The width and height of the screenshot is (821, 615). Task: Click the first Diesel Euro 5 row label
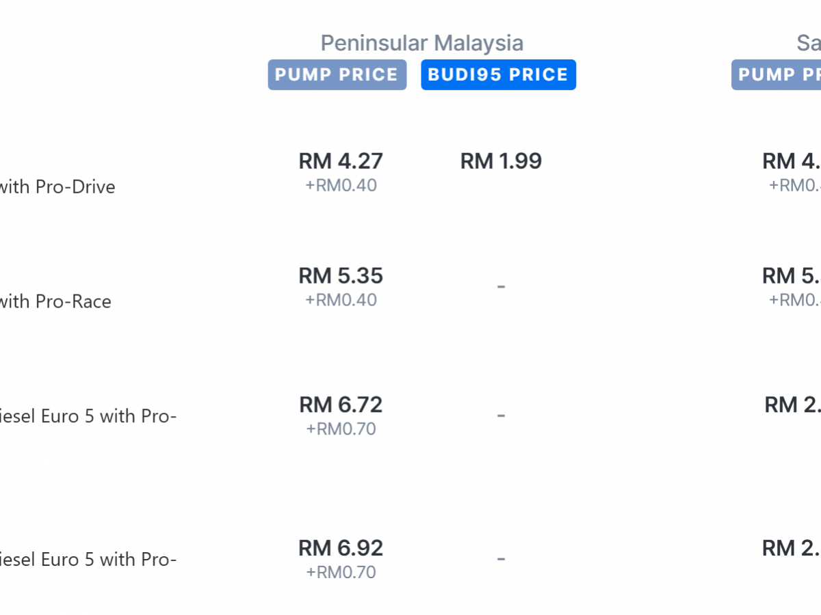pos(89,416)
